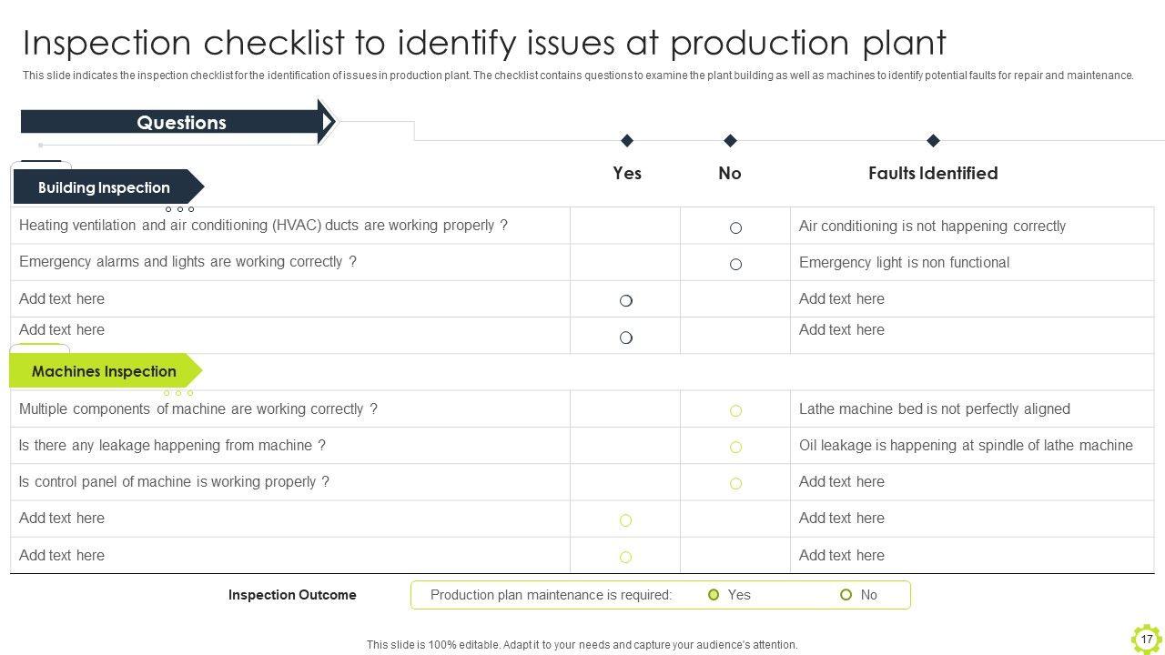
Task: Click fault text about lathe machine bed alignment
Action: coord(934,409)
